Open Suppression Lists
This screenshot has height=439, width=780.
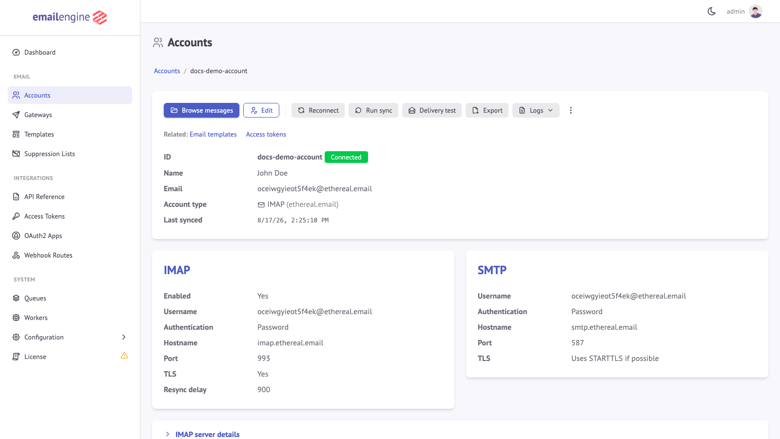70,154
